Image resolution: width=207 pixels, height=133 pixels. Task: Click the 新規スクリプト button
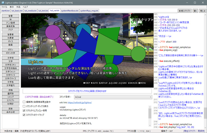185,11
